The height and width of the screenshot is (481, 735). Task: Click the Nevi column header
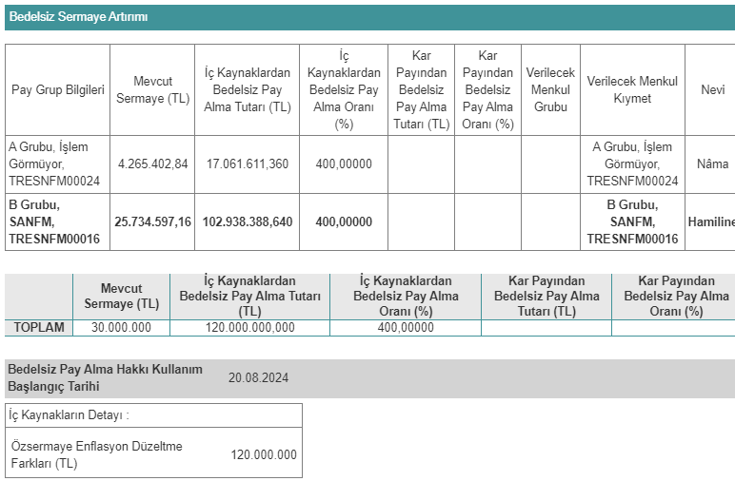(x=712, y=90)
